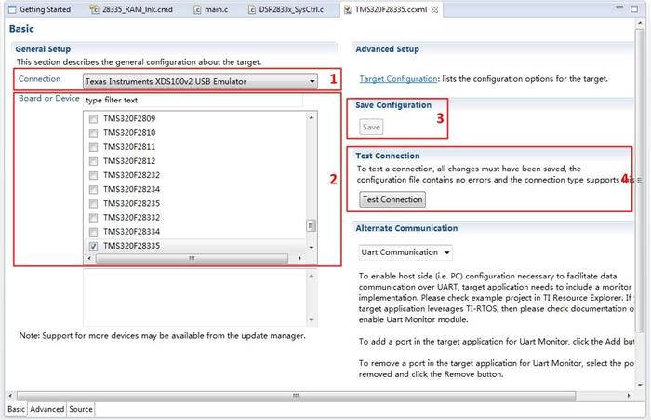Click the main.c file icon
This screenshot has height=420, width=651.
[x=197, y=9]
